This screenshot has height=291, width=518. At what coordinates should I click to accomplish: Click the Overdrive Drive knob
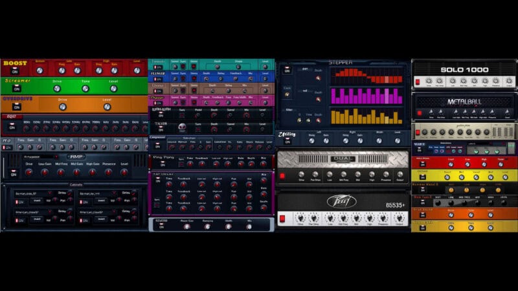62,107
